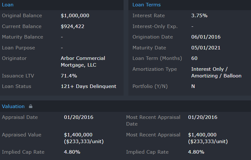Select the 121+ Days Delinquent status
Image resolution: width=251 pixels, height=160 pixels.
click(88, 86)
